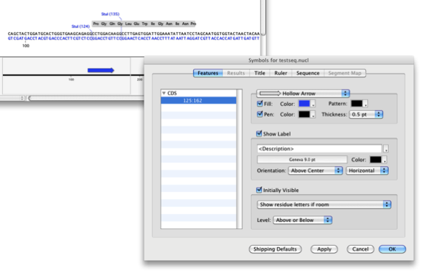Click the Shipping Defaults button
Viewport: 429px width, 275px height.
coord(275,249)
